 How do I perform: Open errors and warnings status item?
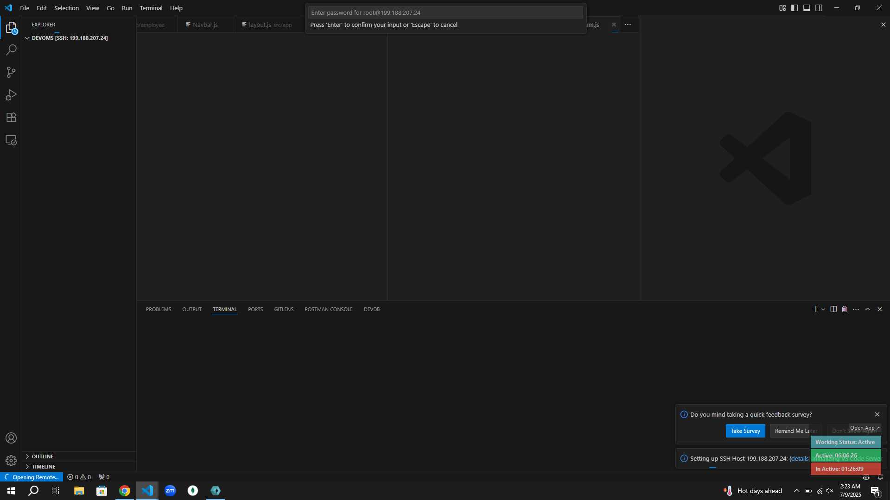[79, 477]
